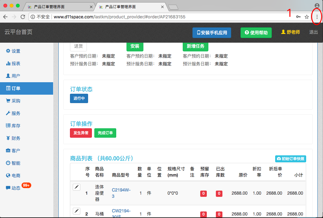The width and height of the screenshot is (323, 218).
Task: Click the saved password key icon
Action: coord(298,17)
